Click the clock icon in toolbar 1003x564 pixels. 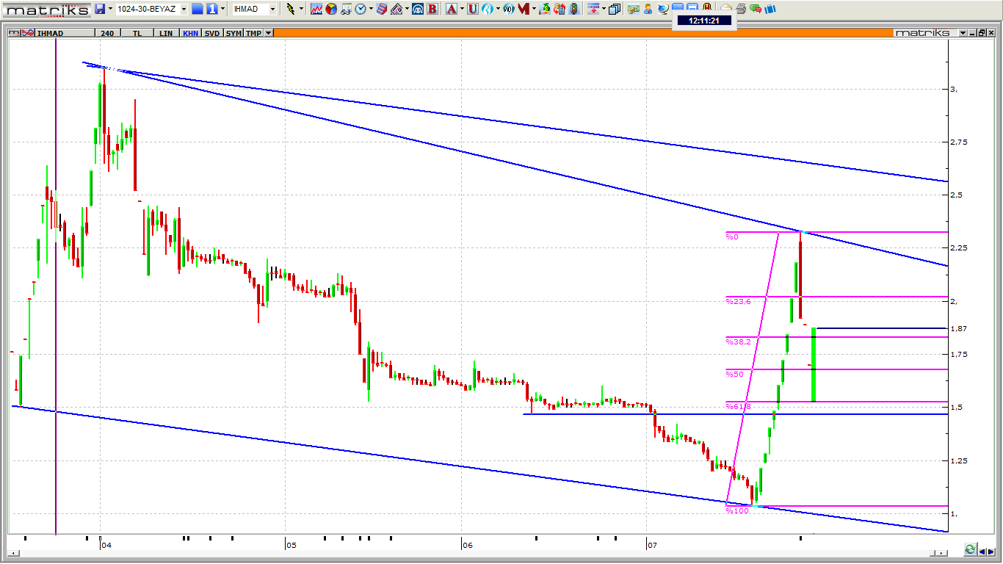[361, 9]
